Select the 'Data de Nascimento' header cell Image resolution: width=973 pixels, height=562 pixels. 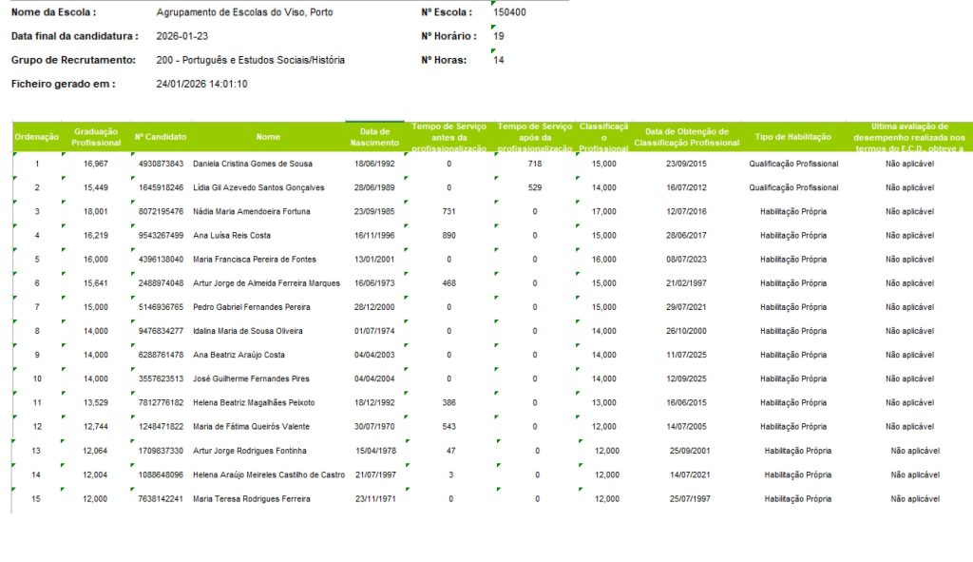374,137
